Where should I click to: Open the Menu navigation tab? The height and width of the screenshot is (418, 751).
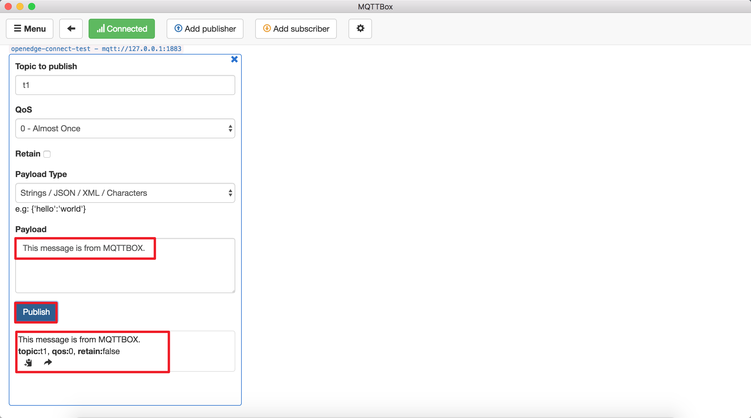[29, 28]
